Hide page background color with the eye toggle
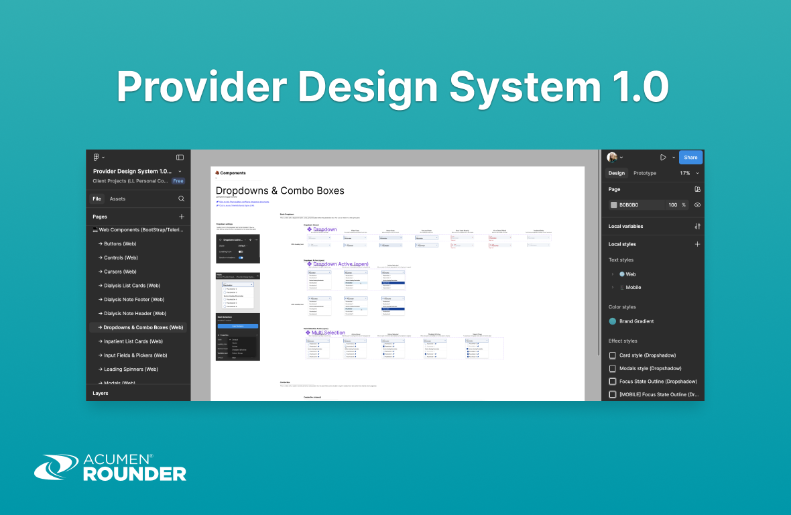Screen dimensions: 791x515 (697, 205)
